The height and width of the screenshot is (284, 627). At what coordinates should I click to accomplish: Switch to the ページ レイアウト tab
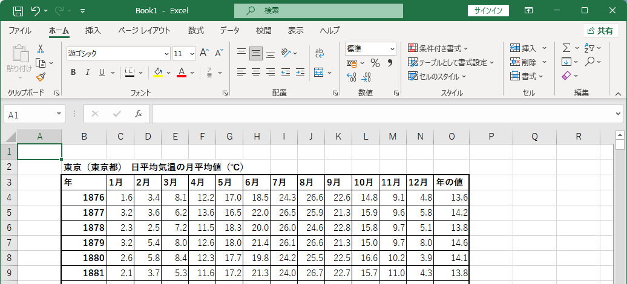tap(145, 30)
